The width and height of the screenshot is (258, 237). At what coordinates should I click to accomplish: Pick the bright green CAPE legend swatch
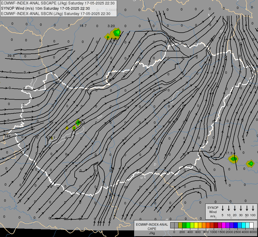tap(188, 225)
